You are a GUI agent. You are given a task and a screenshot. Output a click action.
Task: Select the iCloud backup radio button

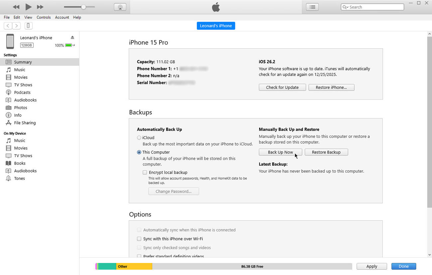[x=139, y=138]
